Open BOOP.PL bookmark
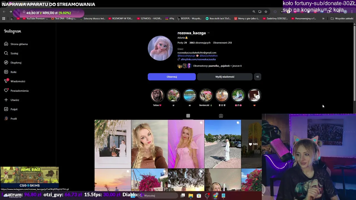This screenshot has width=356, height=200. click(x=189, y=19)
